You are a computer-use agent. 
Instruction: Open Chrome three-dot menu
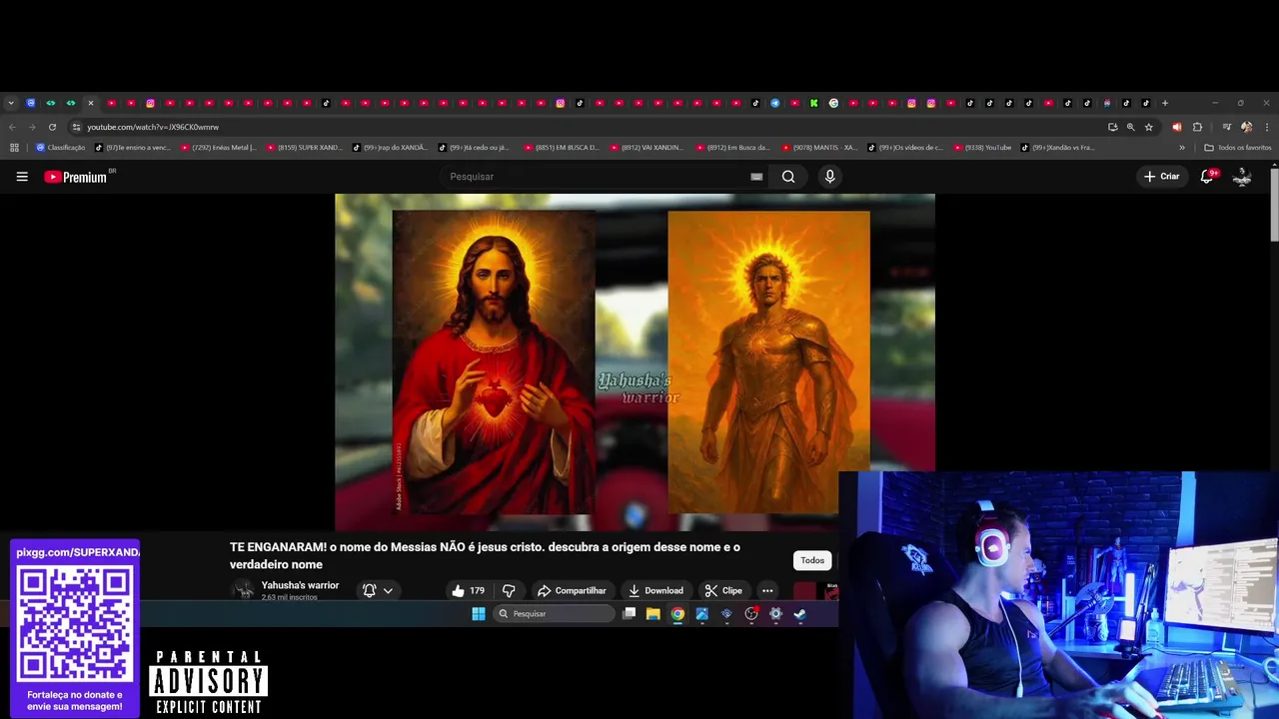(1267, 127)
